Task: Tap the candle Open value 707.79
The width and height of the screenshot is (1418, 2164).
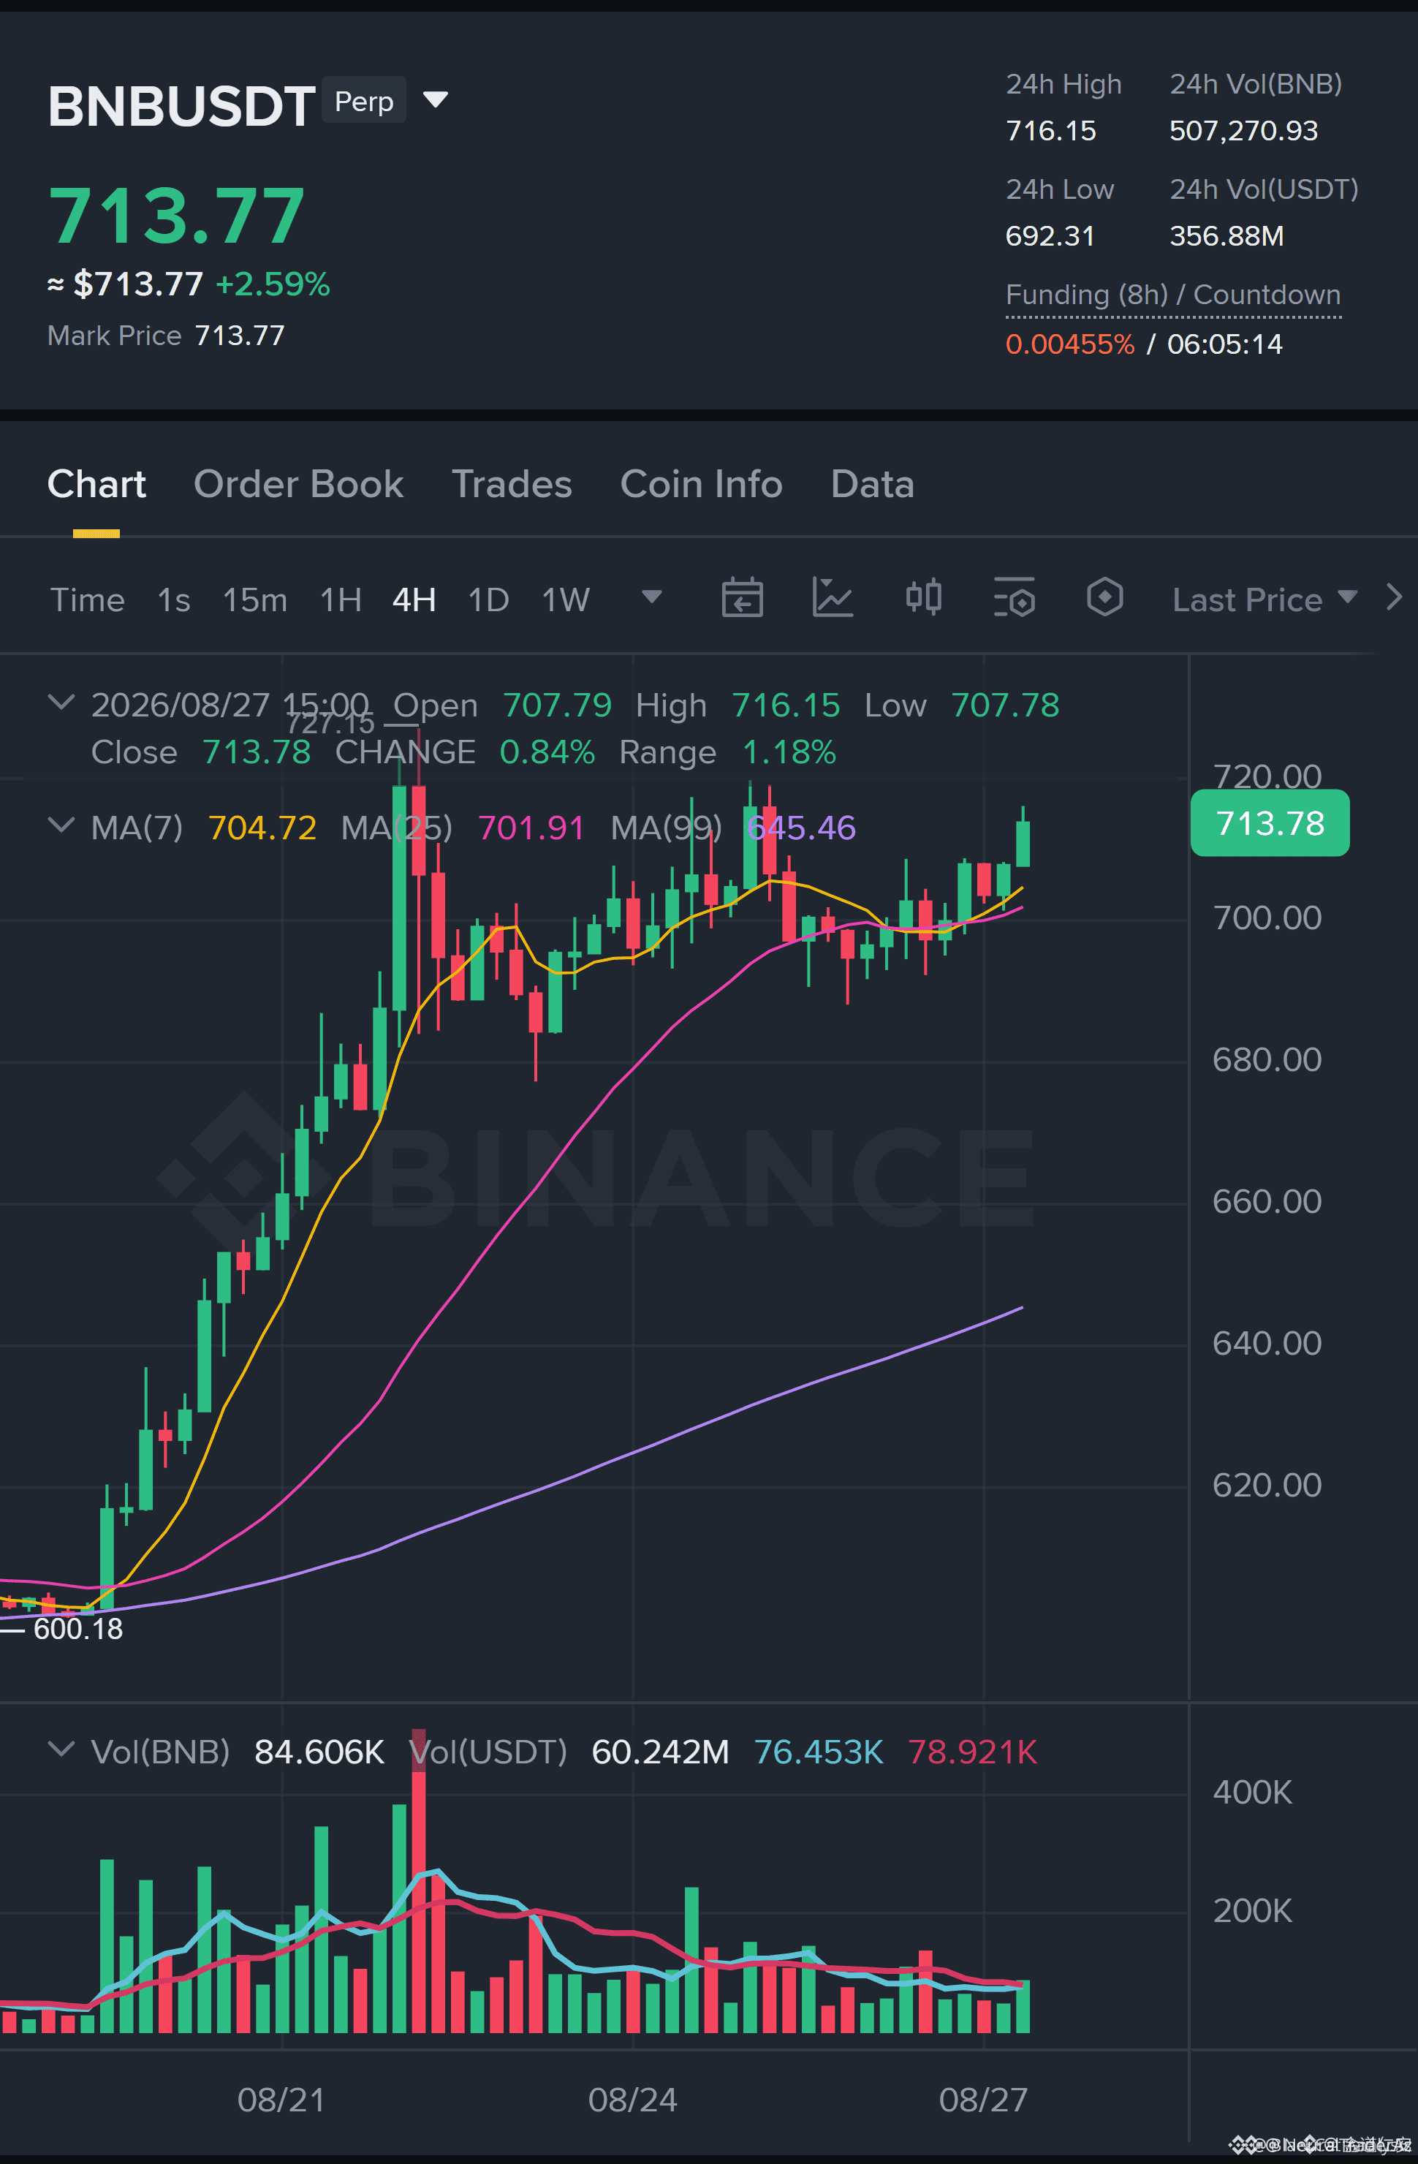Action: [557, 705]
